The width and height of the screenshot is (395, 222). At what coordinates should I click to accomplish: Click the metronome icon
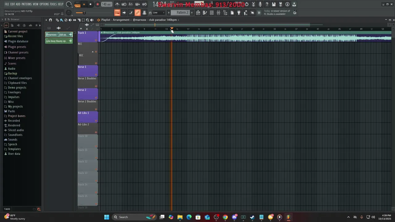117,4
